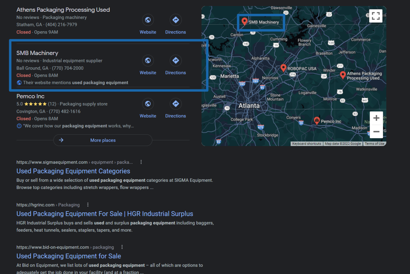
Task: Open options menu for hgrinc.com result
Action: pos(88,205)
